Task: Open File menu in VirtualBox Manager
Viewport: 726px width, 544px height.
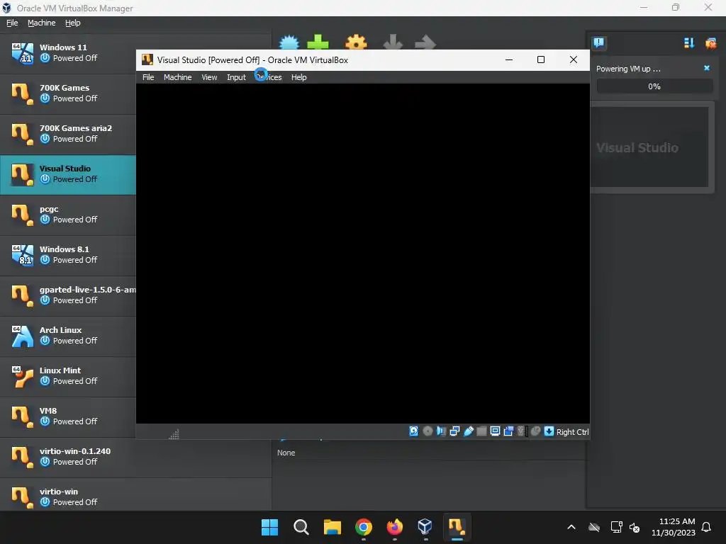Action: (x=12, y=23)
